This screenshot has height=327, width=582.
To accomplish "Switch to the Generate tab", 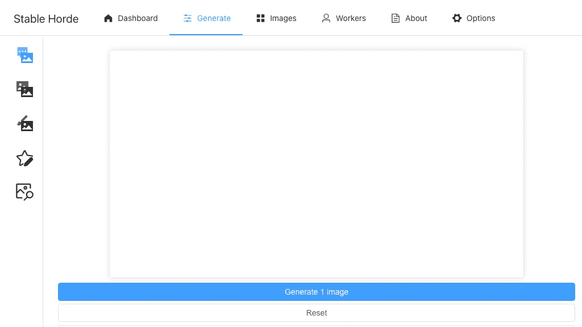I will click(x=206, y=18).
